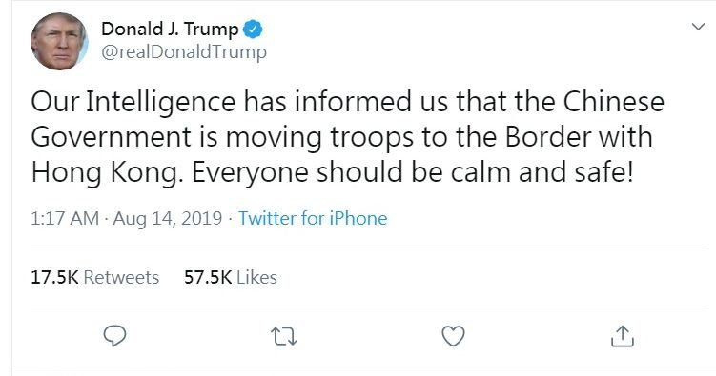View the 57.5K Likes list
This screenshot has width=716, height=376.
231,277
